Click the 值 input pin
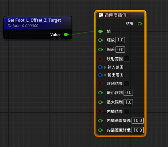The image size is (168, 147). click(x=101, y=32)
